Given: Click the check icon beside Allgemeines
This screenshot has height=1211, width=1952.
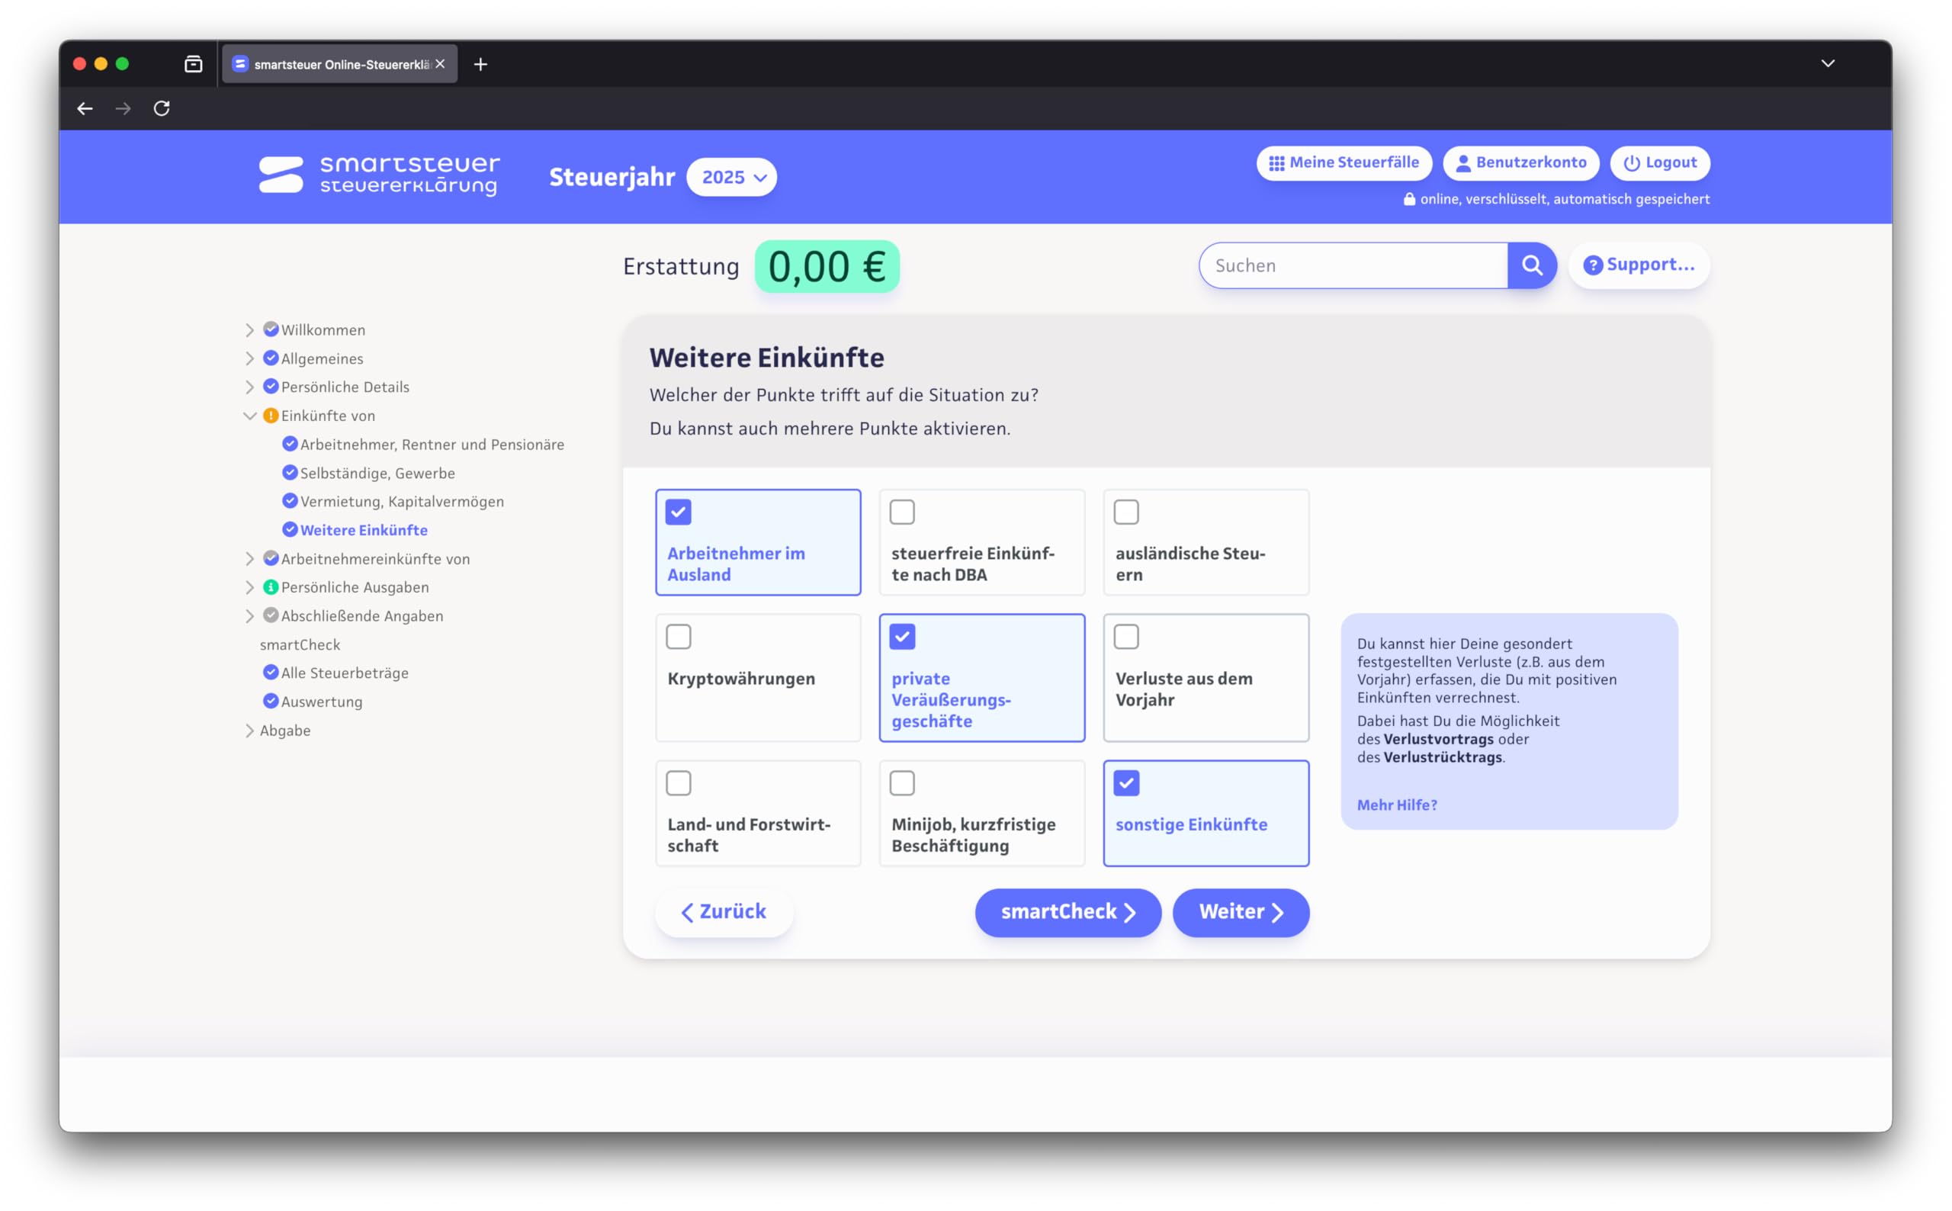Looking at the screenshot, I should click(x=271, y=358).
